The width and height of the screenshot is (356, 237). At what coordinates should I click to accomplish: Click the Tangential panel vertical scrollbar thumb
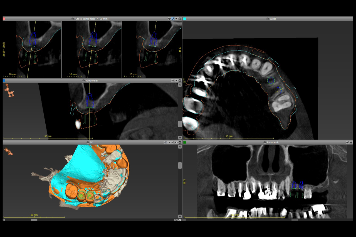coord(180,124)
